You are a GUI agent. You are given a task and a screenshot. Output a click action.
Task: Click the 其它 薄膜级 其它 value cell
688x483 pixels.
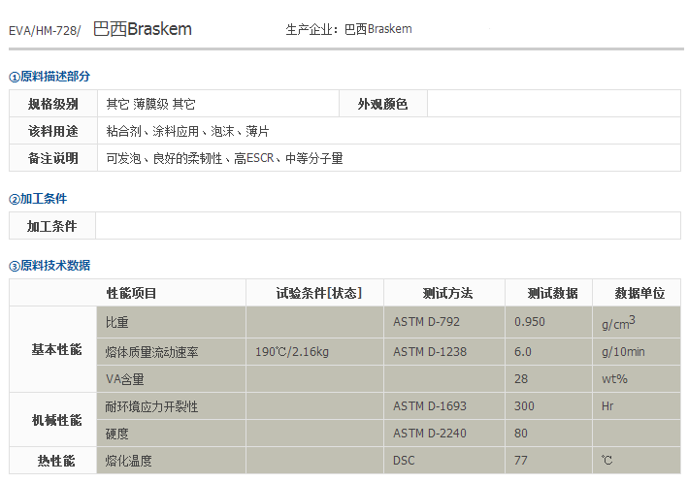tap(218, 104)
